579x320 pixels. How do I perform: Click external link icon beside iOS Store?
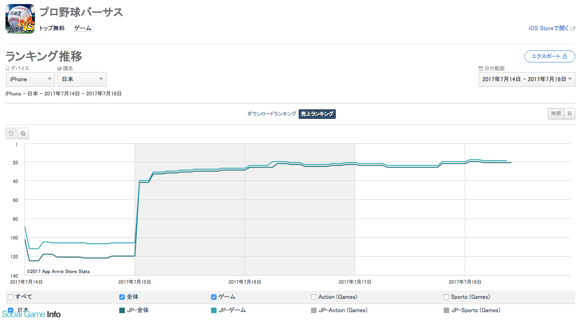click(x=573, y=28)
